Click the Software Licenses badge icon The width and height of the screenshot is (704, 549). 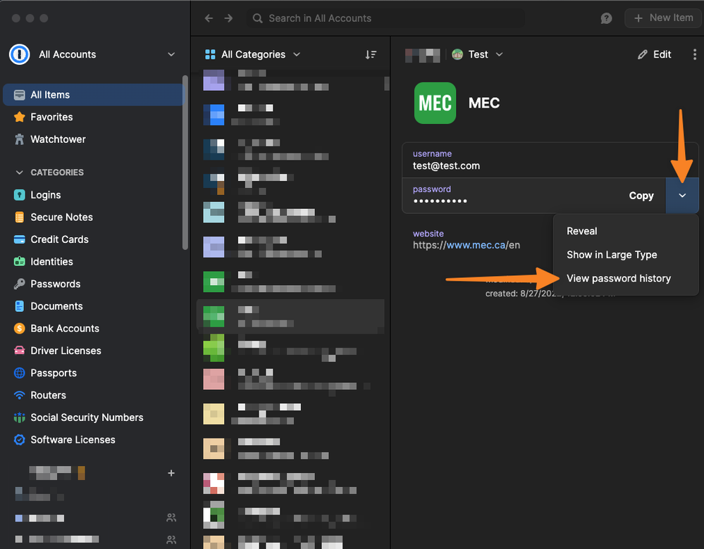(19, 440)
